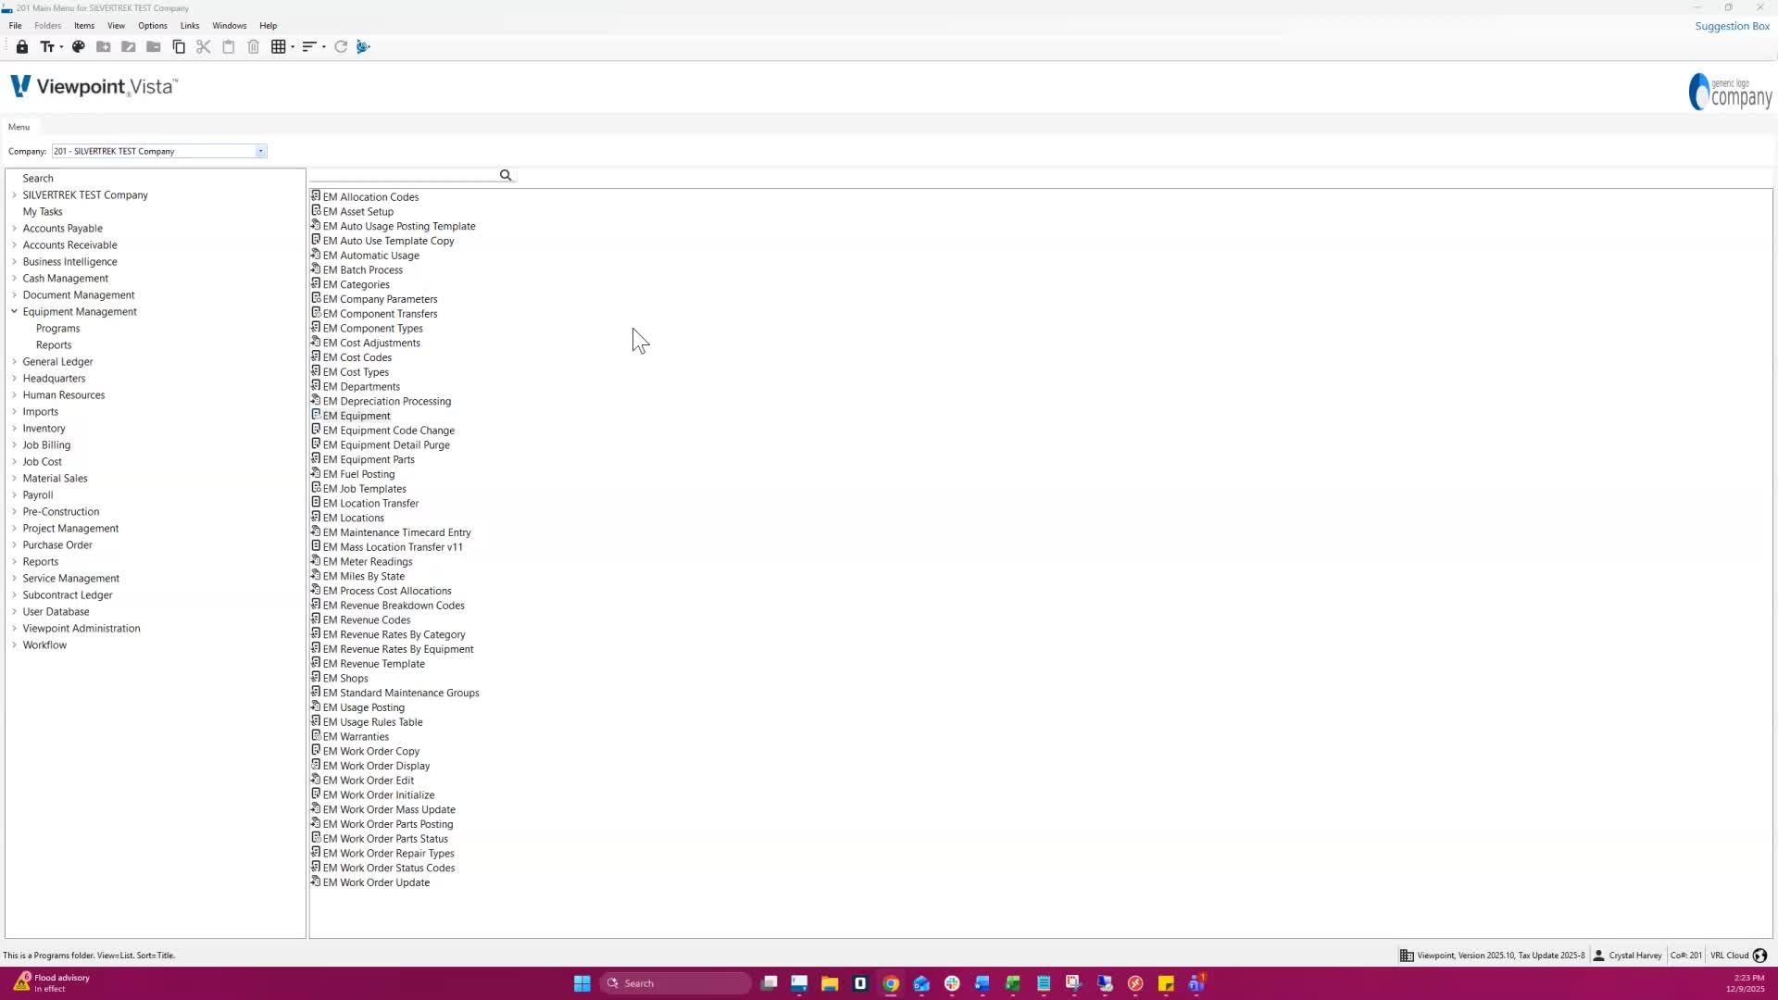Click the grid view icon
1778x1000 pixels.
(x=278, y=47)
